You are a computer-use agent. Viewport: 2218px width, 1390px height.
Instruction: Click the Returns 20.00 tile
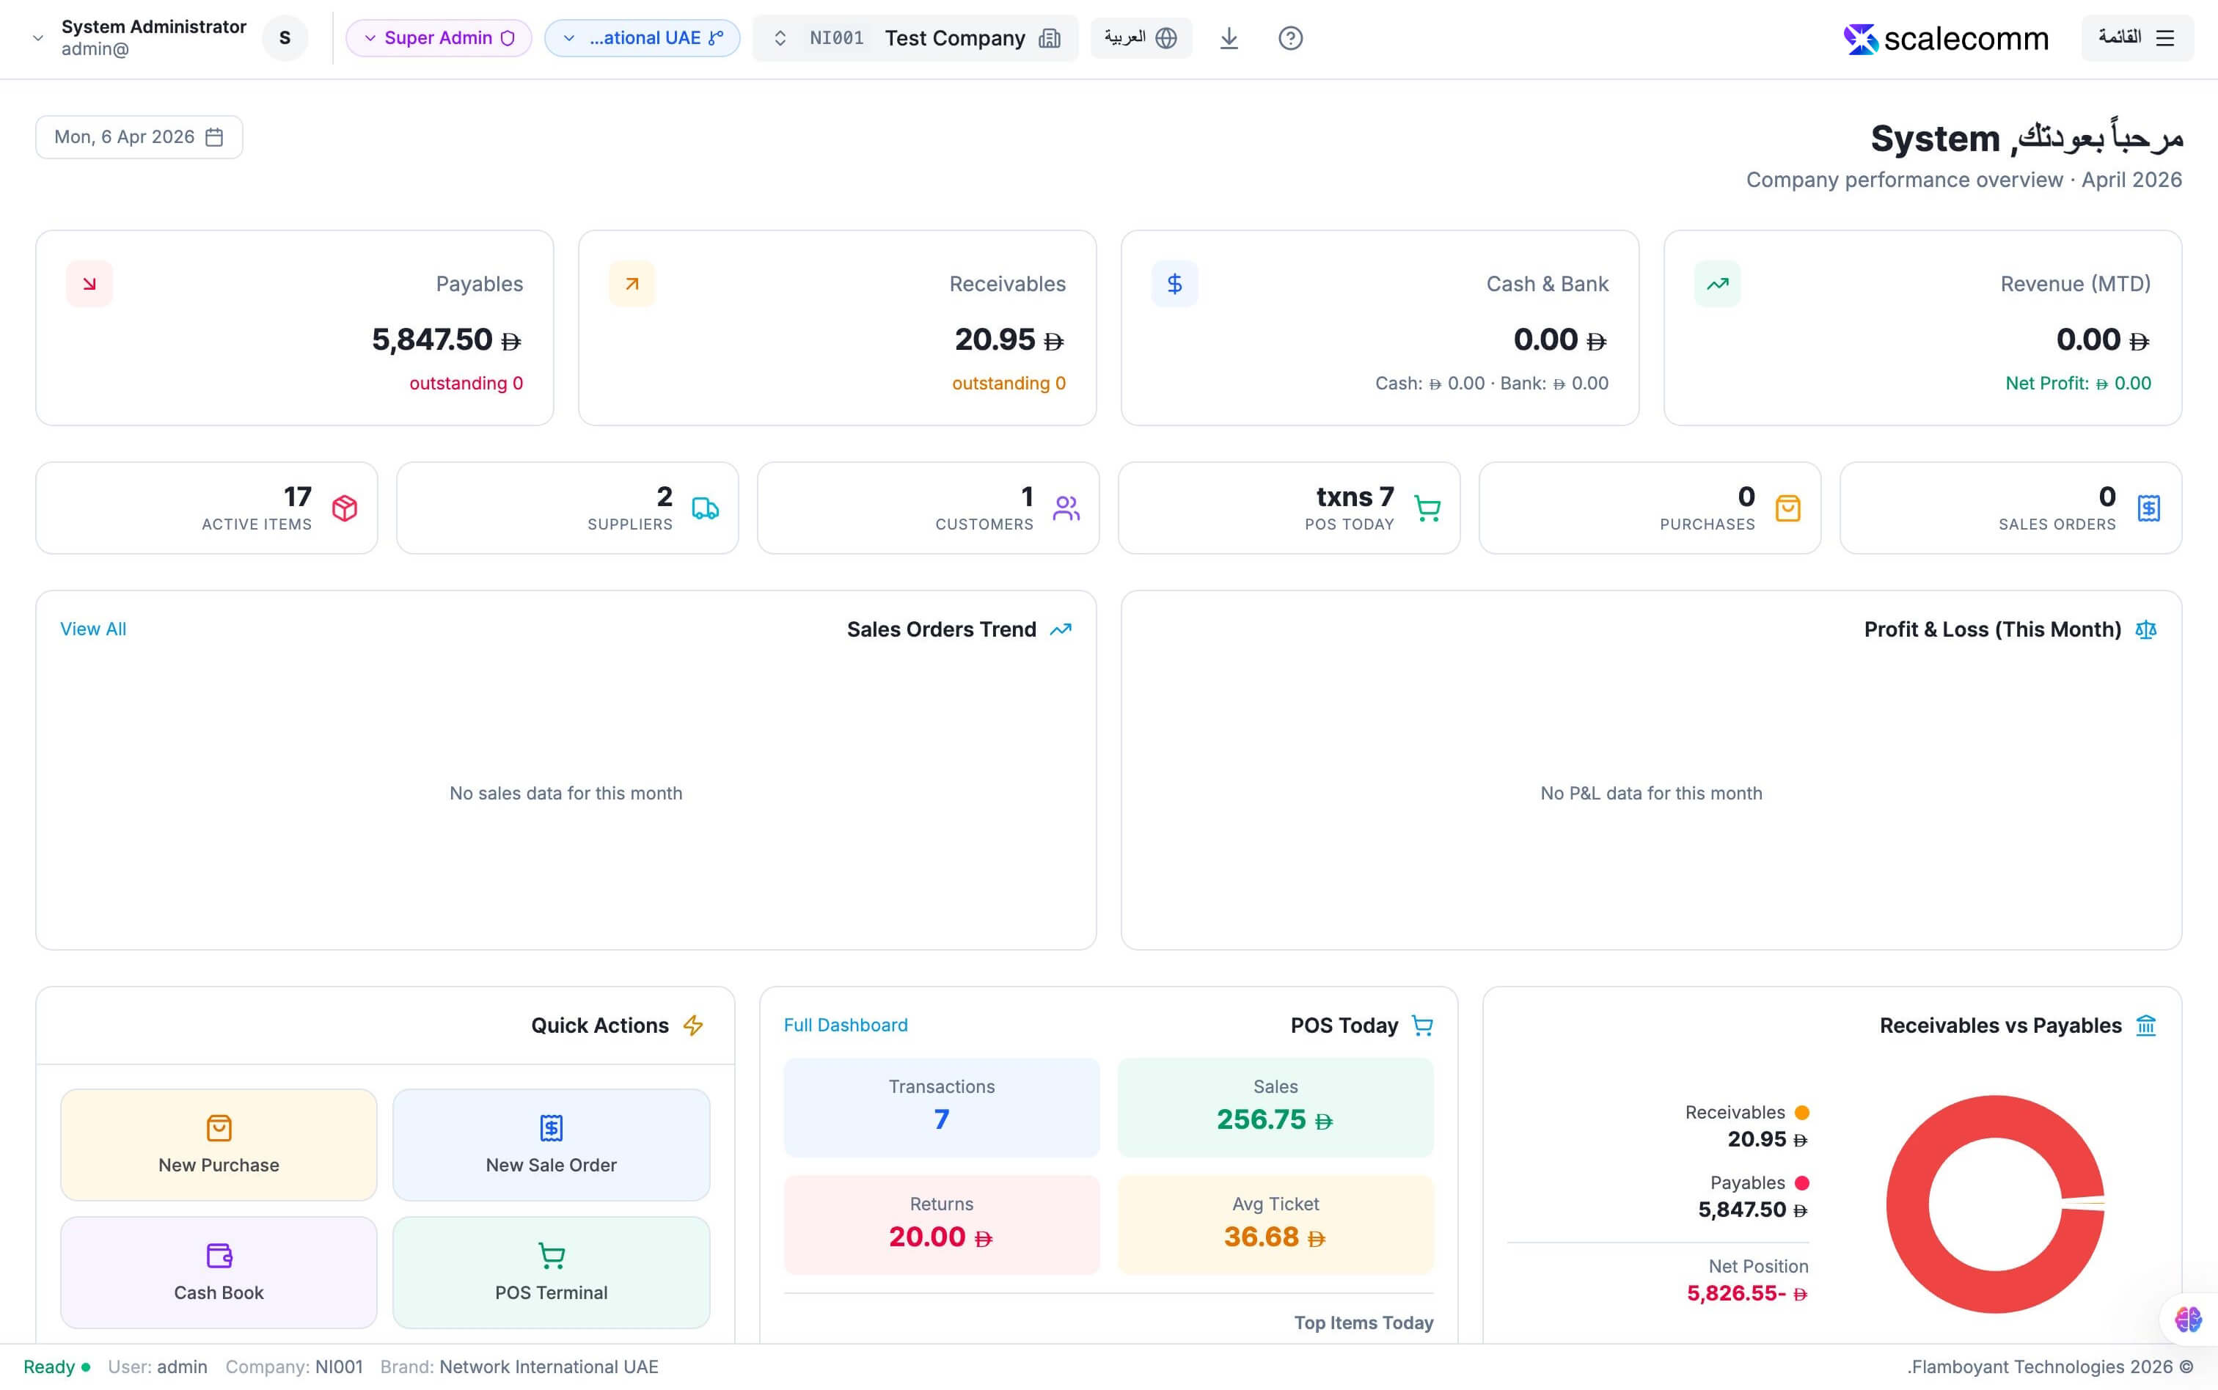(941, 1224)
